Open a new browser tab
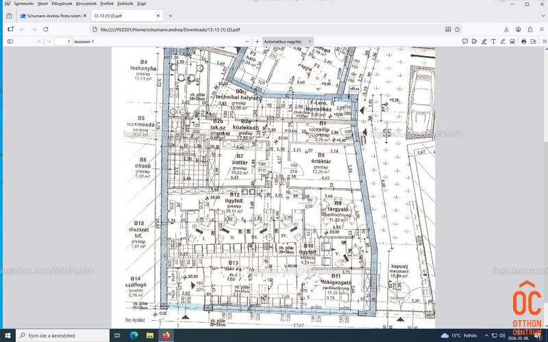This screenshot has height=342, width=548. tap(170, 16)
